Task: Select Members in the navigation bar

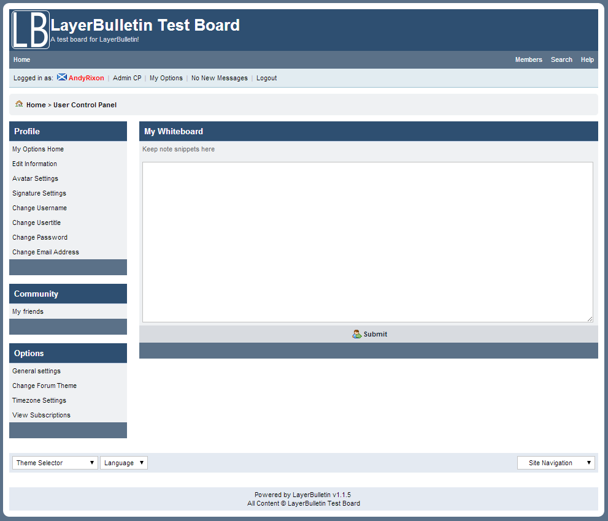Action: (528, 59)
